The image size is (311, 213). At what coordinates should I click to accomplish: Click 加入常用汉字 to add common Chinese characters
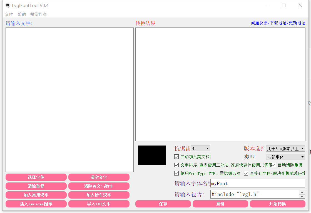pos(36,195)
